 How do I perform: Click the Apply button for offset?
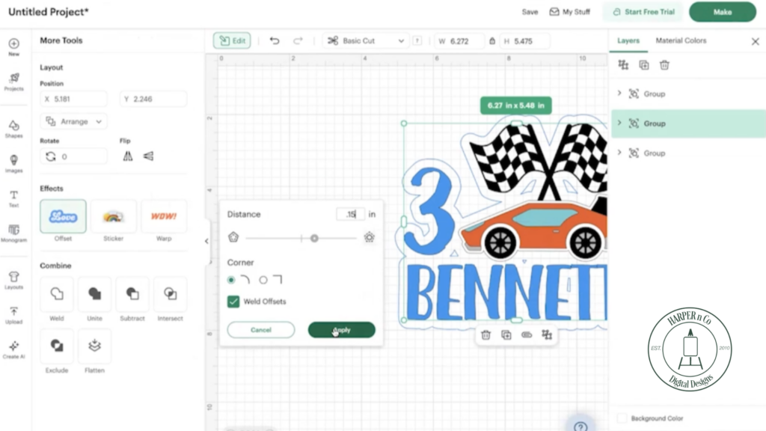click(x=341, y=330)
